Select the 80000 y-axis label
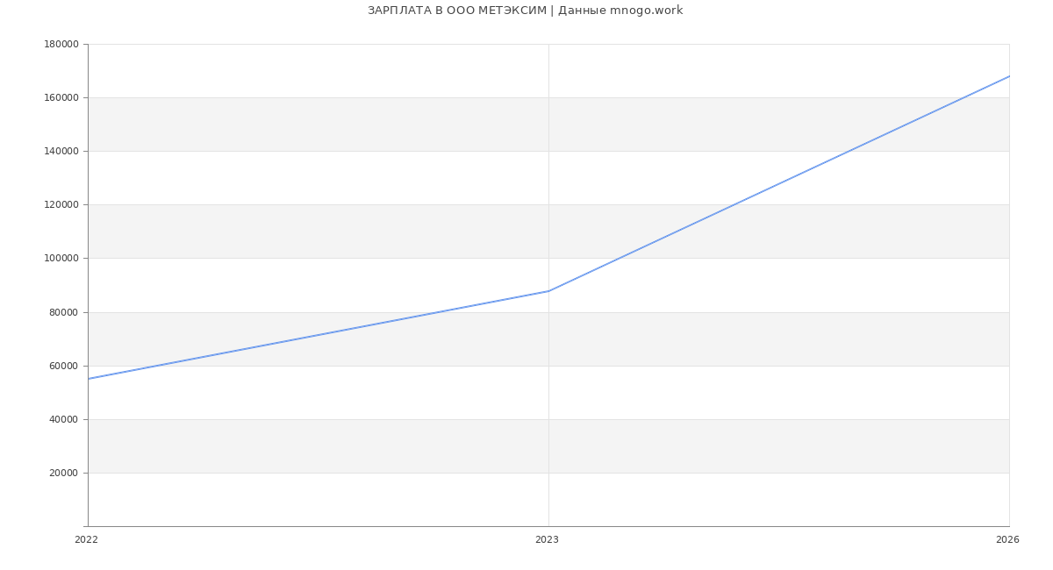This screenshot has width=1053, height=570. pos(63,312)
